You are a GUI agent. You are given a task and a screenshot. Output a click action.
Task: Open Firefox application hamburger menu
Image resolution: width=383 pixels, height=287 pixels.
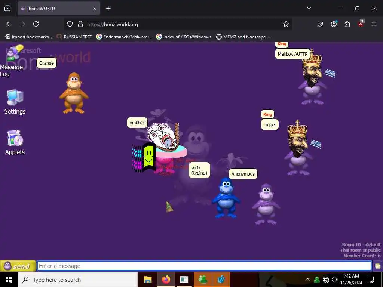[x=374, y=24]
